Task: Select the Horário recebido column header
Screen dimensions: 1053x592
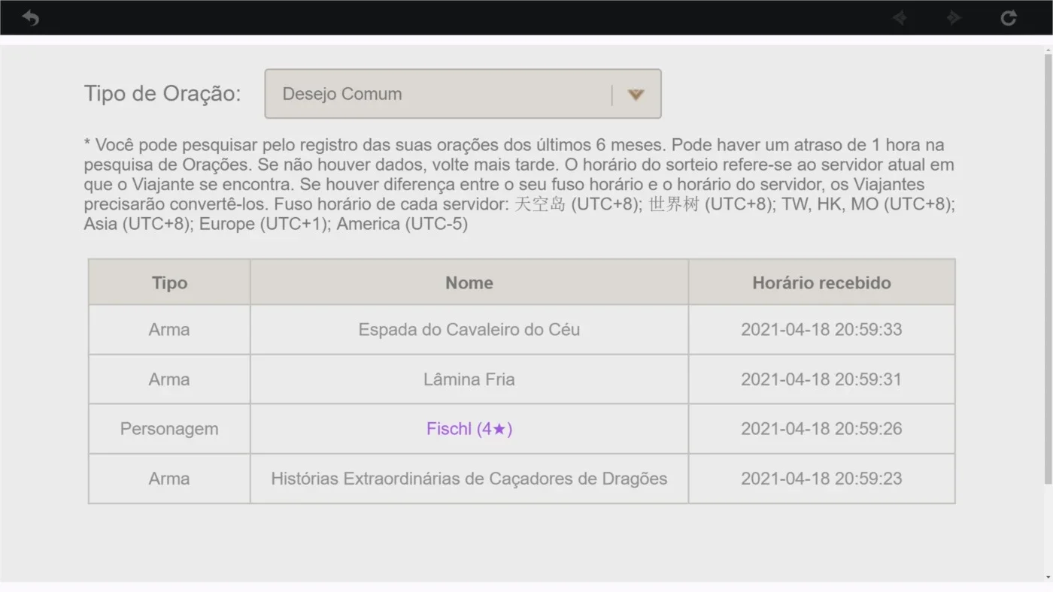Action: tap(821, 282)
